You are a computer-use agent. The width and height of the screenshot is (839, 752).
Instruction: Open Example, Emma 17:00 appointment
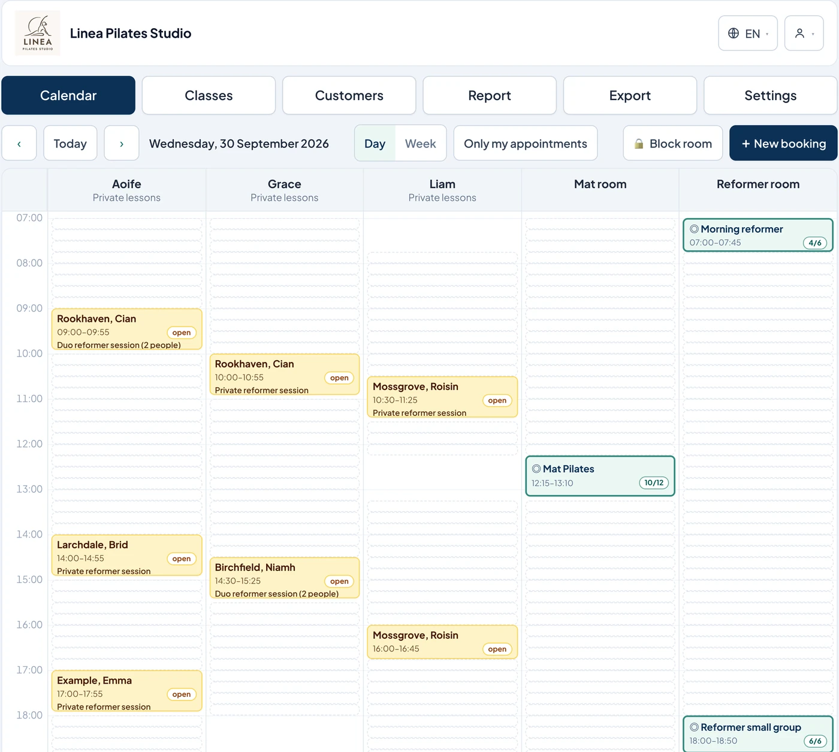click(x=126, y=691)
